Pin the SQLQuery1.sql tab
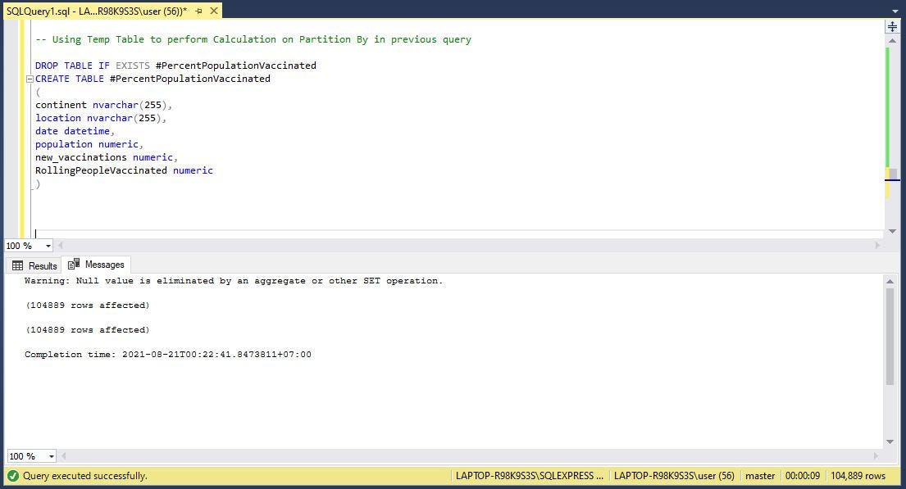 coord(198,11)
